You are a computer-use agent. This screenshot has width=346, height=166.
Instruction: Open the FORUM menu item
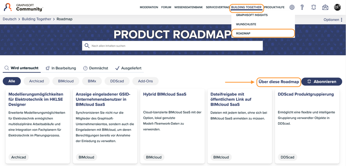coord(166,7)
